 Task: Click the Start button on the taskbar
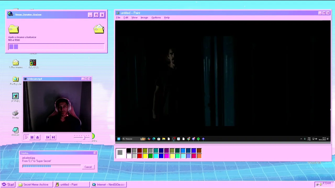coord(8,185)
